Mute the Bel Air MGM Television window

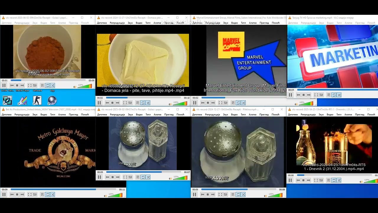(105, 196)
